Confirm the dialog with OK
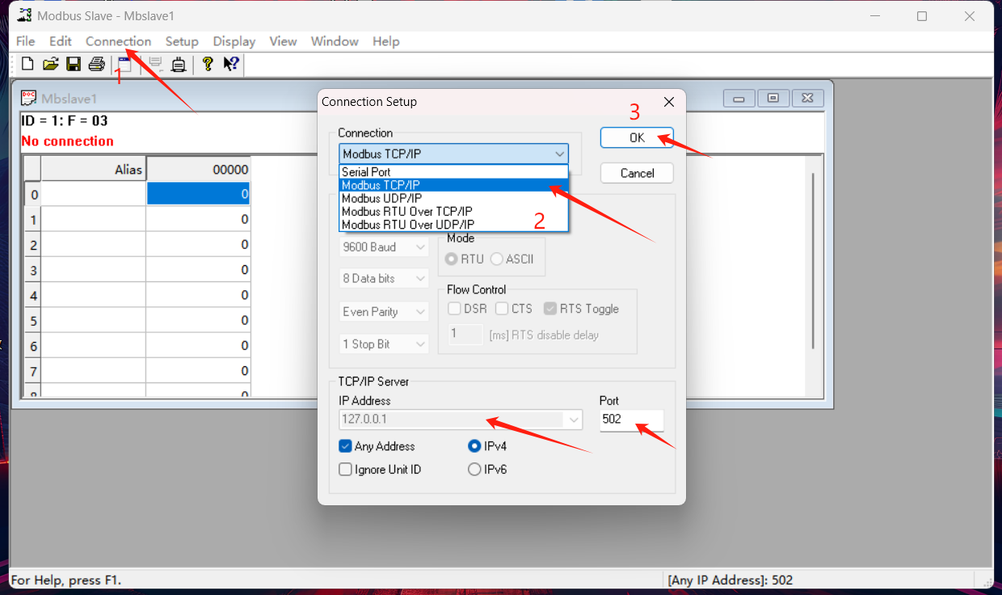The height and width of the screenshot is (595, 1002). tap(637, 138)
